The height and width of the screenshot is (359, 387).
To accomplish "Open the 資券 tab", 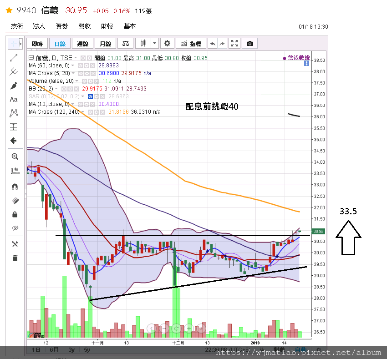I will point(62,26).
